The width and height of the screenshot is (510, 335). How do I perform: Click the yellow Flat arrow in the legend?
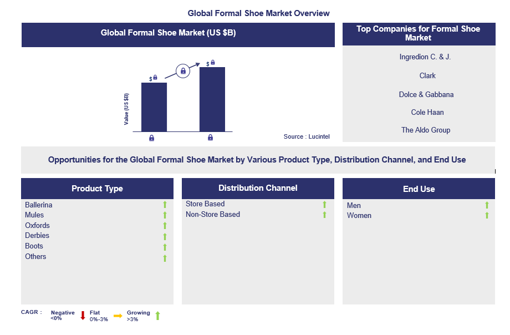point(118,316)
